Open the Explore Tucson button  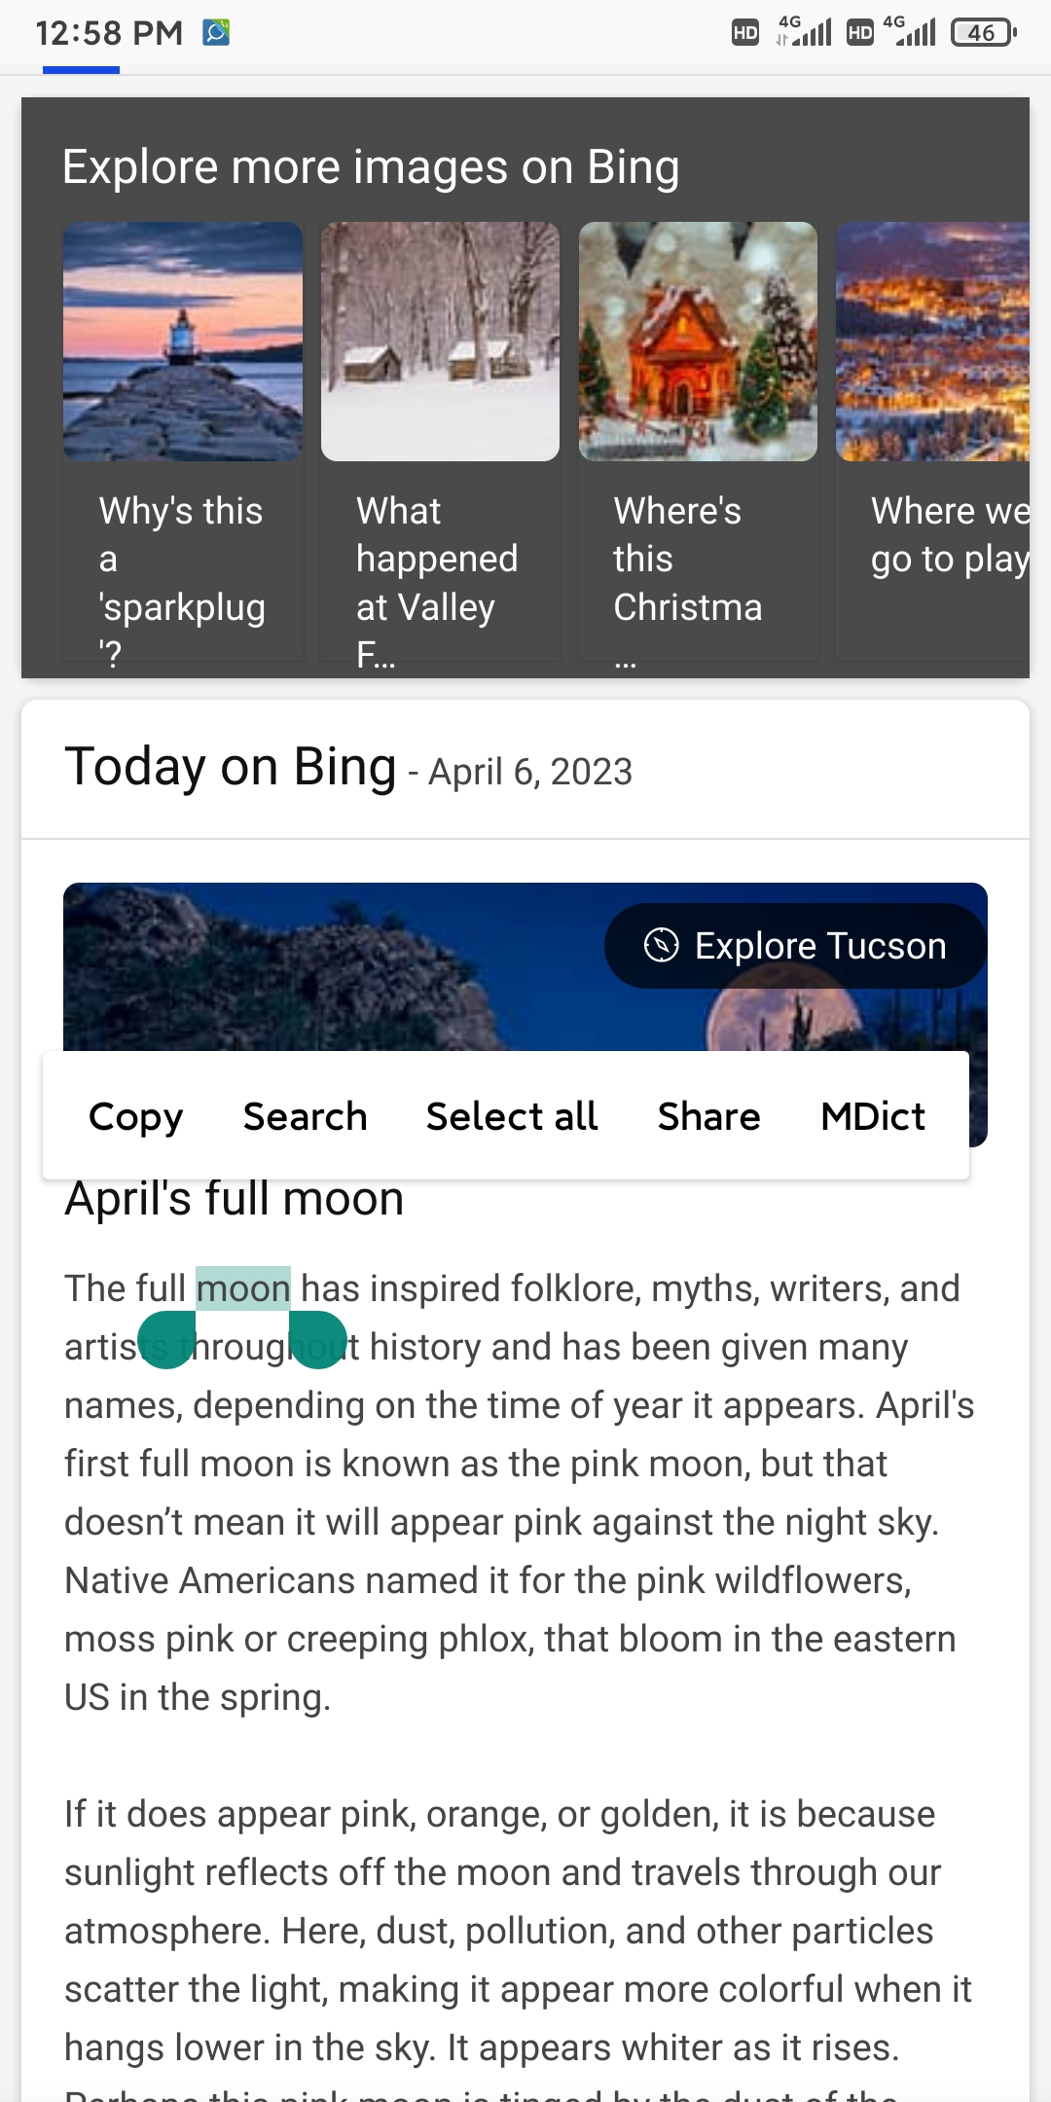[795, 946]
